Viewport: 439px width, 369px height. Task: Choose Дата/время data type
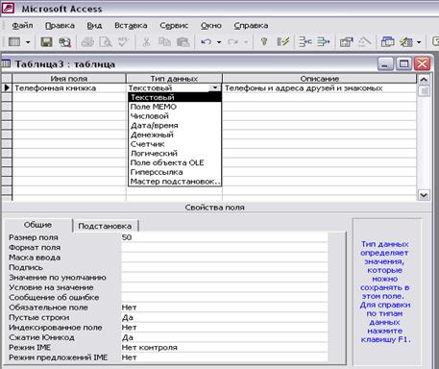[x=175, y=125]
